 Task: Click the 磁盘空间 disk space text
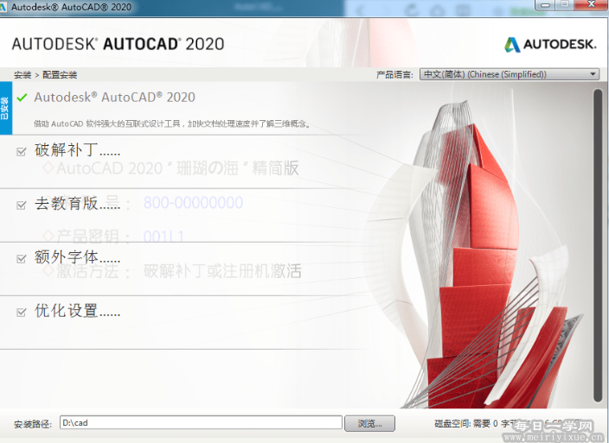pos(509,424)
